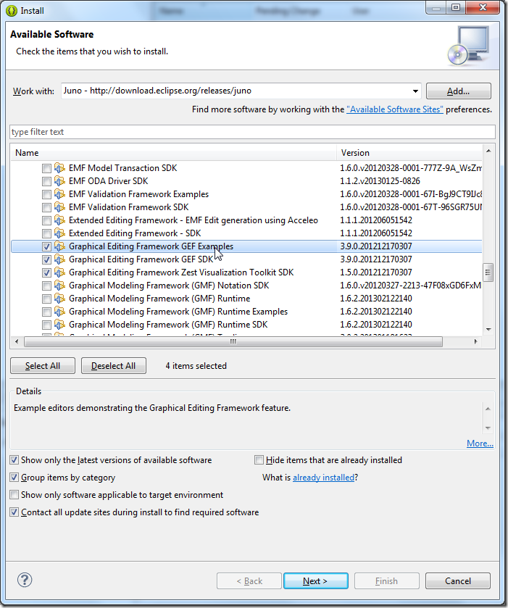Click the icon beside GMF Runtime SDK
Viewport: 508px width, 608px height.
click(x=59, y=325)
